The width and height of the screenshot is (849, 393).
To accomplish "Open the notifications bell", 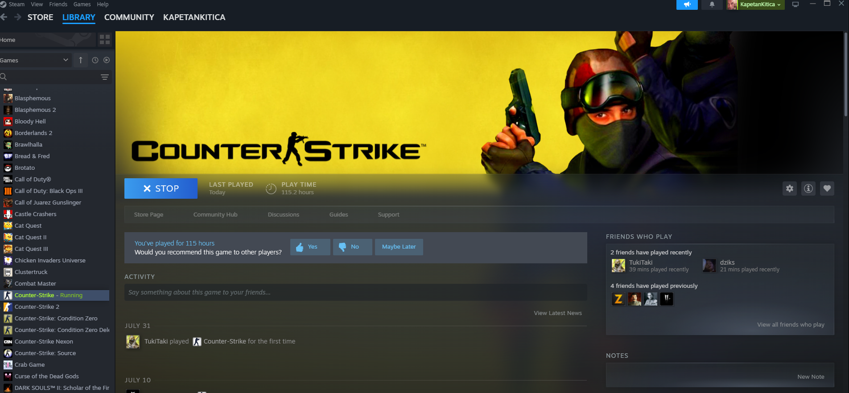I will coord(712,4).
